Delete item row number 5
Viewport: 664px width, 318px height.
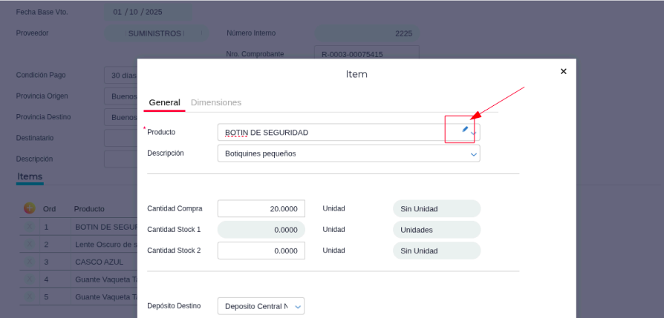30,297
